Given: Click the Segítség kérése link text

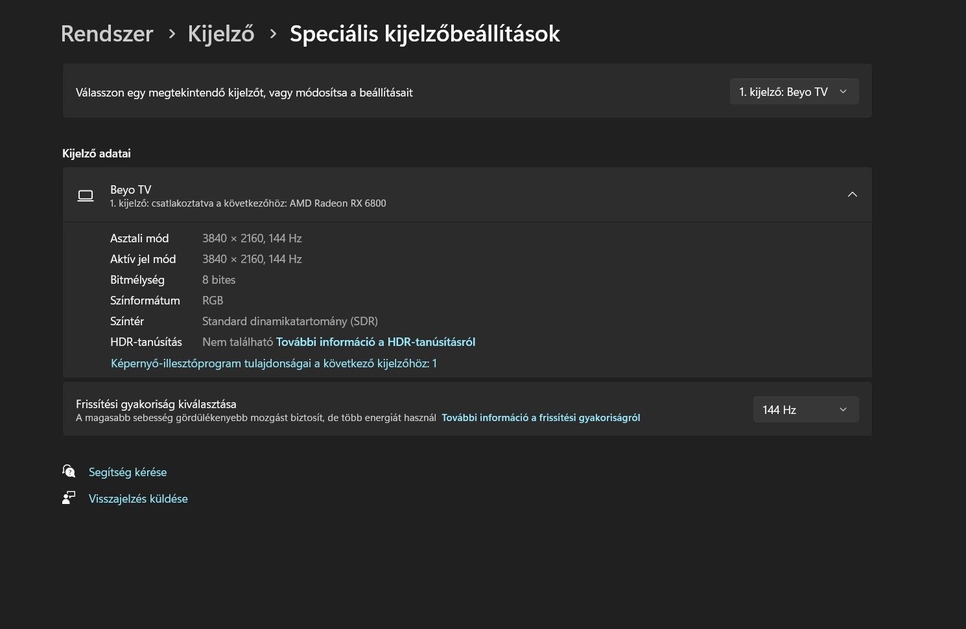Looking at the screenshot, I should [128, 472].
